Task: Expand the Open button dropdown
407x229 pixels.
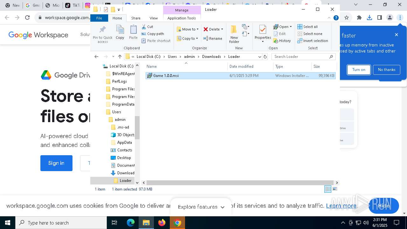Action: (291, 27)
